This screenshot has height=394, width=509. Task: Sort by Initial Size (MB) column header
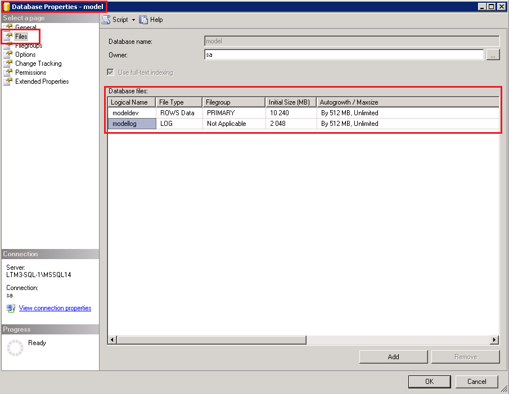[x=290, y=102]
